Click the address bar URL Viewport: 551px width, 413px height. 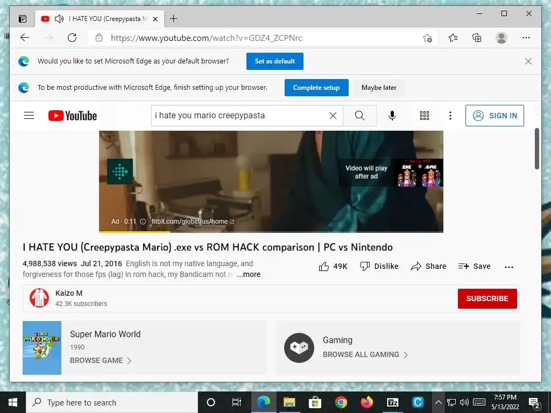pos(206,38)
